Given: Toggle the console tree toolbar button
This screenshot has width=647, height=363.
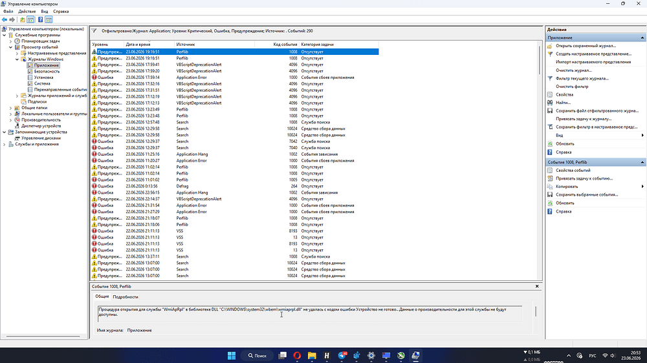Looking at the screenshot, I should coord(30,20).
